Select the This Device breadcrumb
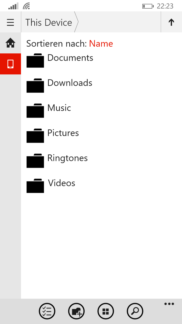 point(49,22)
